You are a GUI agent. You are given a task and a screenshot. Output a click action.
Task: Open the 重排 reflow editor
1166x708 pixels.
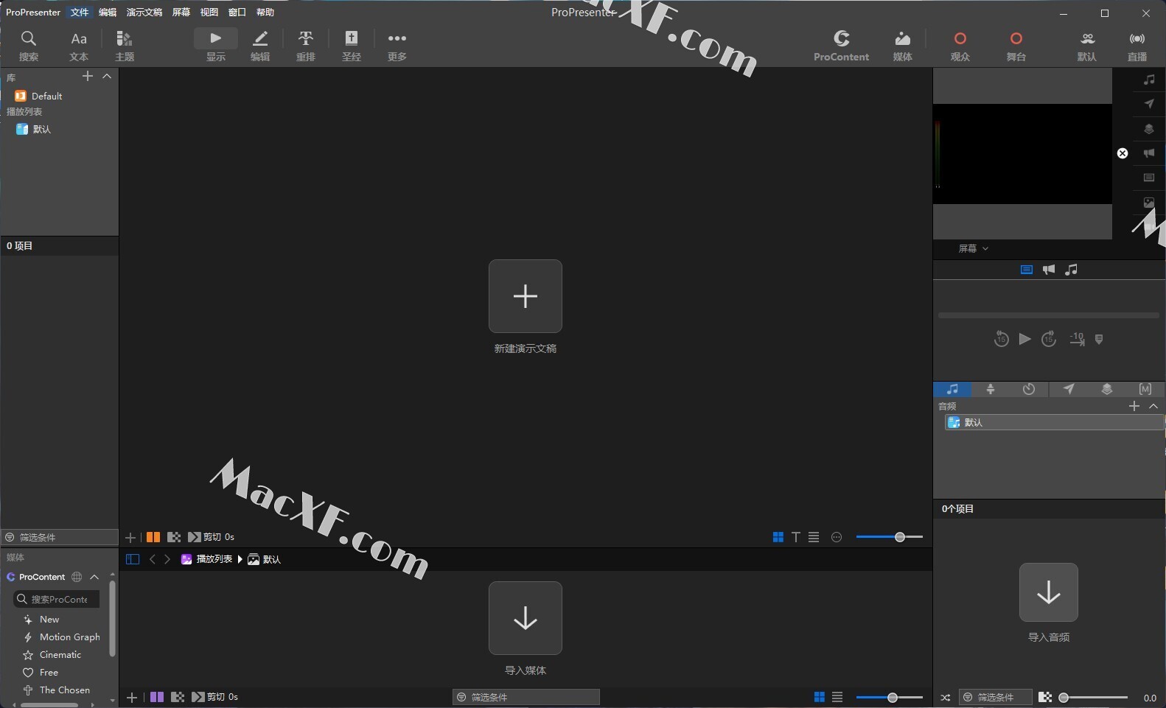[x=306, y=46]
